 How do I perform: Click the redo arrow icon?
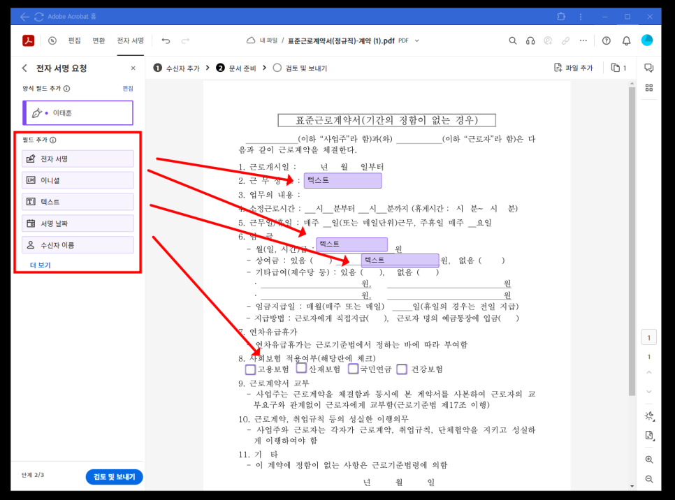[x=185, y=41]
